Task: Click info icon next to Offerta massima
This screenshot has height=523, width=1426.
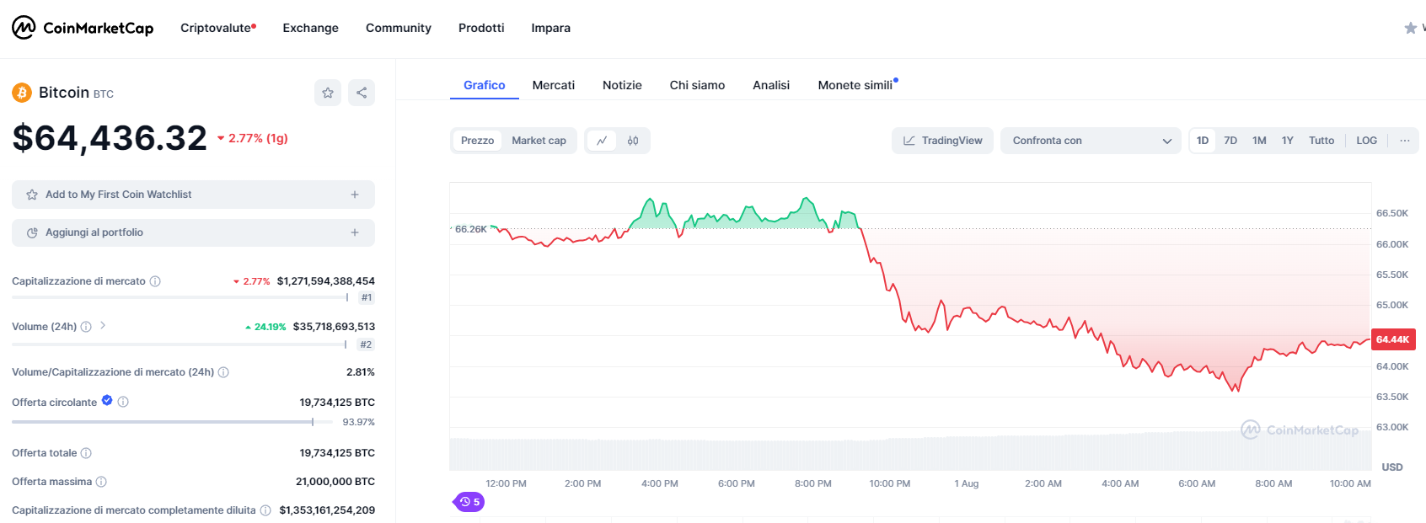Action: pyautogui.click(x=101, y=482)
